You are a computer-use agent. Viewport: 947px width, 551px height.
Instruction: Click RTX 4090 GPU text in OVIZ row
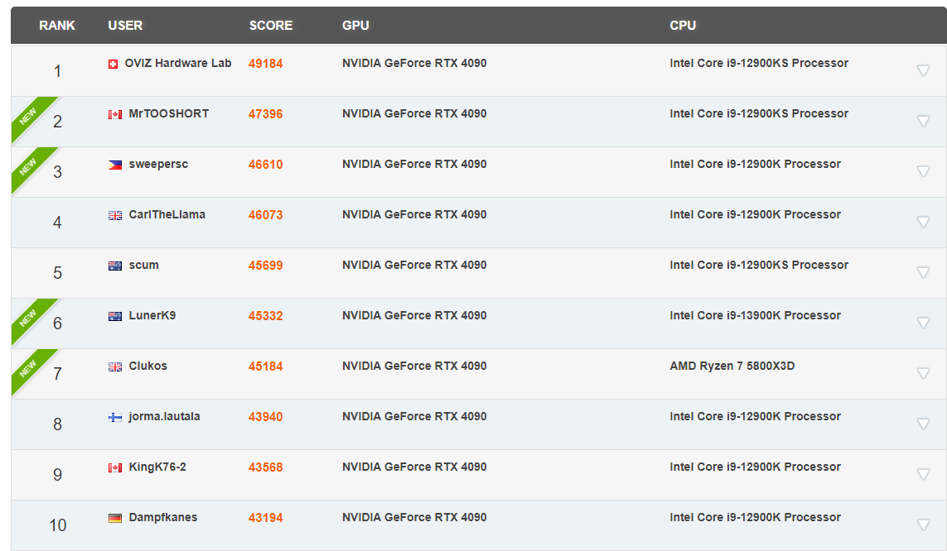(414, 64)
